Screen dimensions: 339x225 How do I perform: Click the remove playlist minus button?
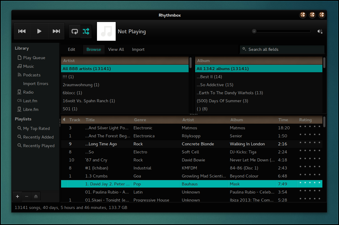tap(27, 196)
